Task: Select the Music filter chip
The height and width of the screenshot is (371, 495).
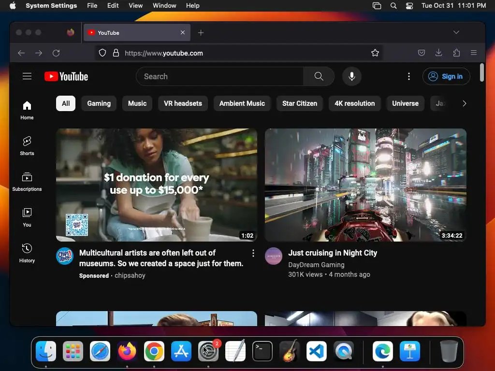Action: coord(137,103)
